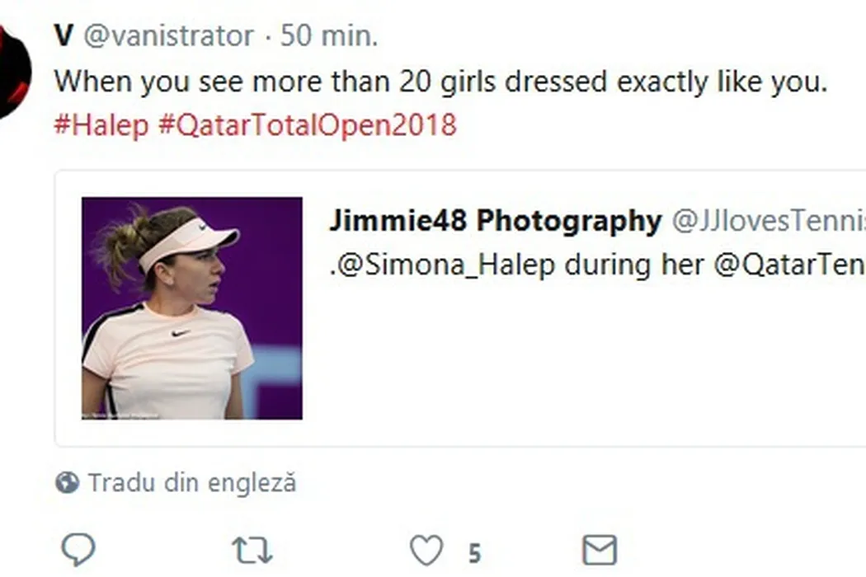The width and height of the screenshot is (866, 577).
Task: Open the #QatarTotalOpen2018 hashtag
Action: click(x=306, y=125)
